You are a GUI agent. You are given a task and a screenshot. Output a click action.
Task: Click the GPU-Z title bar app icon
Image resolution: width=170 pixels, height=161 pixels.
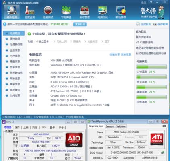click(89, 122)
